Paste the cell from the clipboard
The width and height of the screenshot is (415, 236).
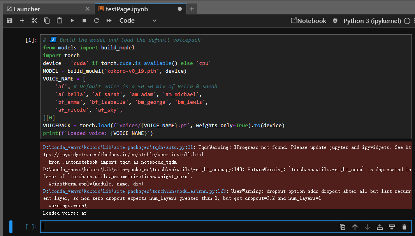pos(59,21)
